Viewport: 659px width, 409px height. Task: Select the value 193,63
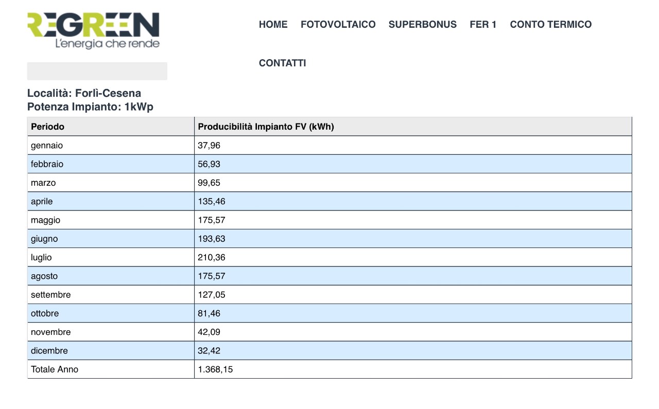point(212,239)
